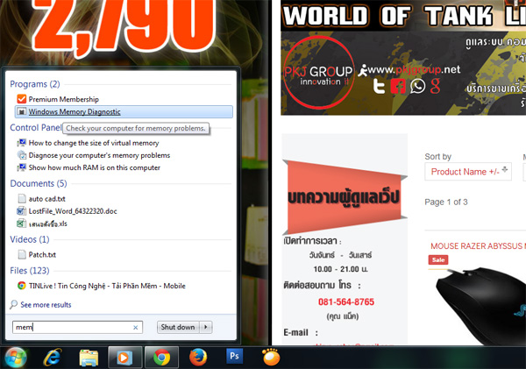Click phone number 081-564-8765
Screen dimensions: 526x369
[346, 302]
